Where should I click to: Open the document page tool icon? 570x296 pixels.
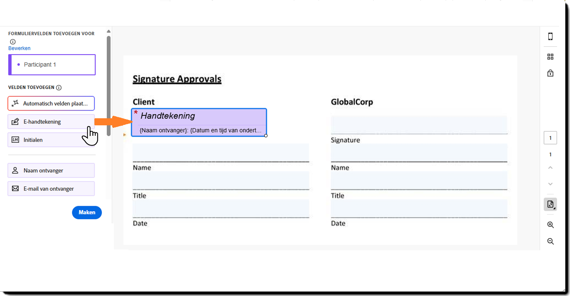click(550, 204)
